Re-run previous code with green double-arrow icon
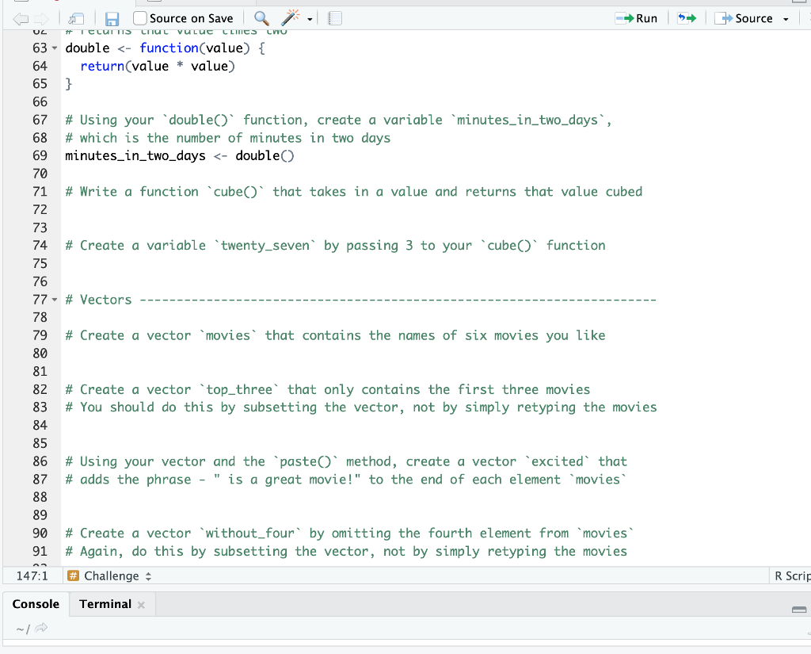This screenshot has height=654, width=811. [686, 17]
